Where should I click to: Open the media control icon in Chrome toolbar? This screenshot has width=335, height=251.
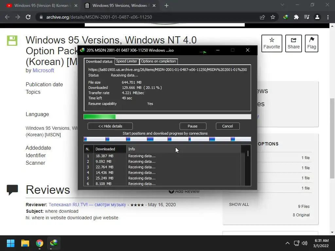coord(307,17)
